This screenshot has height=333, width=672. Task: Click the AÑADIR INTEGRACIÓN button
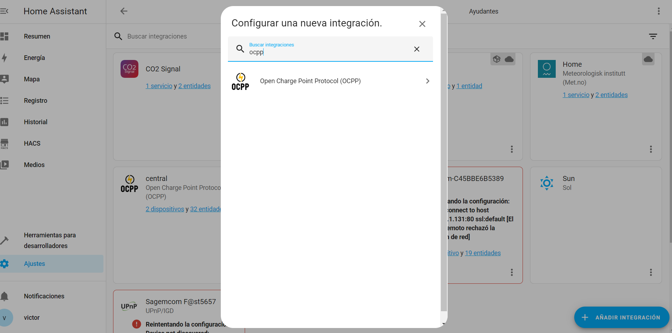(x=622, y=317)
